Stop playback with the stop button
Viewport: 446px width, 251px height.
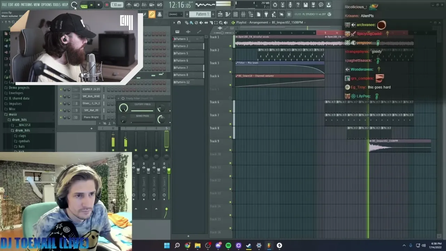(99, 5)
